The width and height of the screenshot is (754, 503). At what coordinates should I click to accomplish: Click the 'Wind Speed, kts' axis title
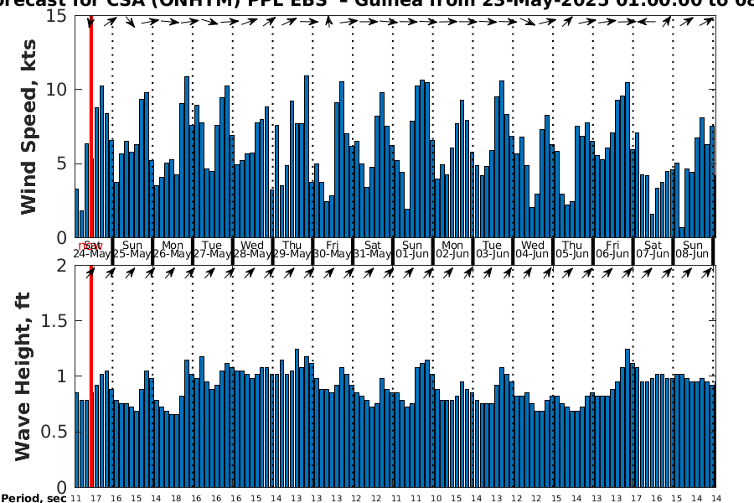(28, 127)
